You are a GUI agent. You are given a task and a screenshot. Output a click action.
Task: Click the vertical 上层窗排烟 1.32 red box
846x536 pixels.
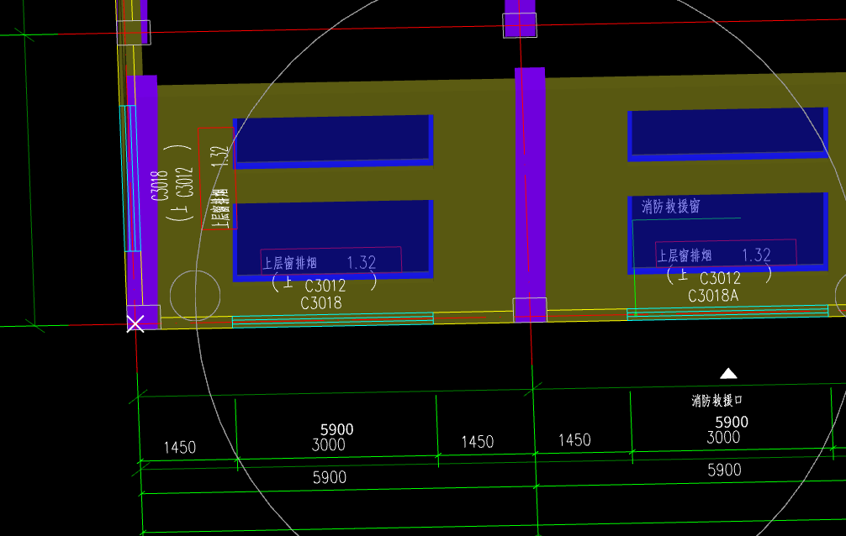tap(216, 178)
